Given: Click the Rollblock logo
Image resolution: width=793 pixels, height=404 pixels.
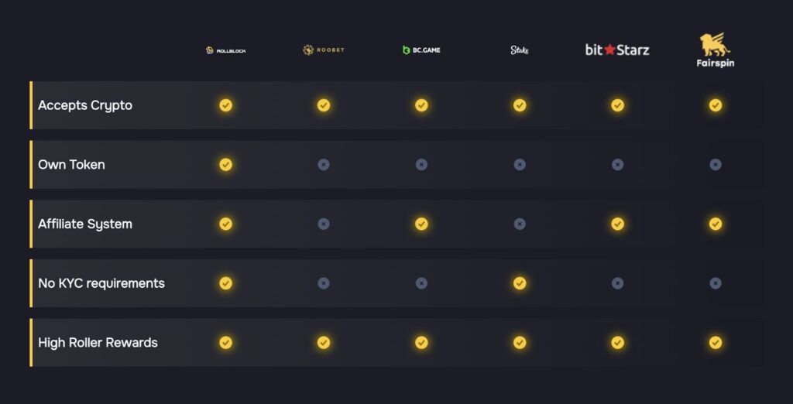Looking at the screenshot, I should [225, 50].
